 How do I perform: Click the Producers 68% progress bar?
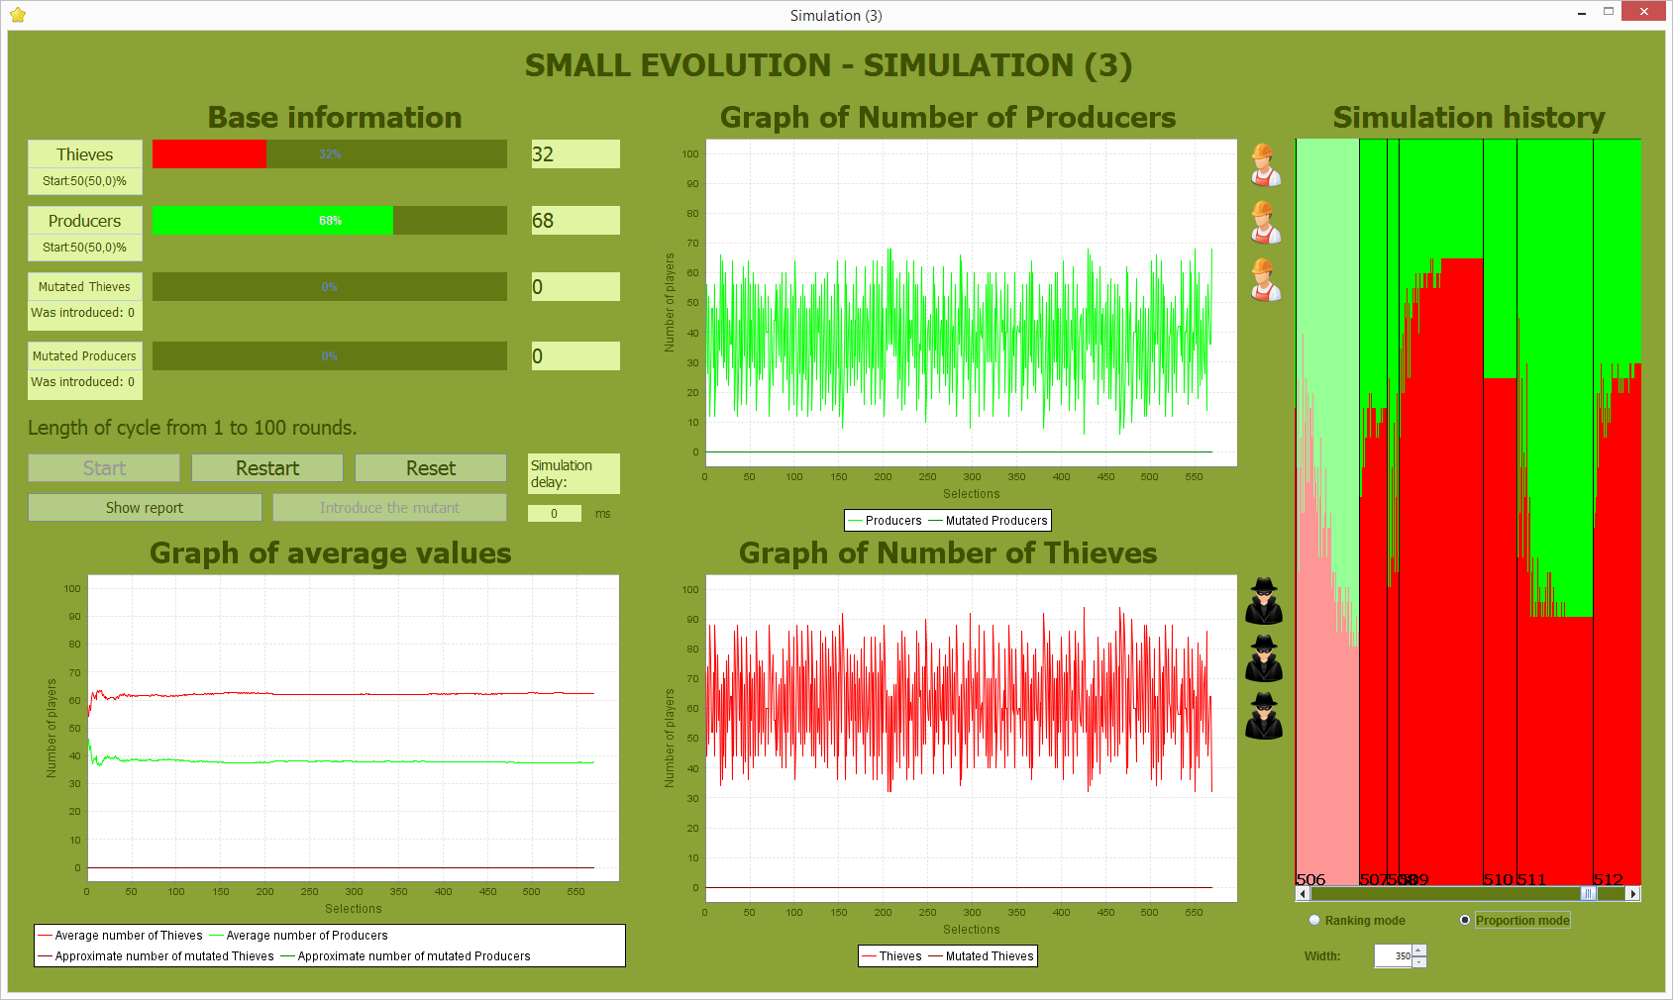(x=330, y=221)
